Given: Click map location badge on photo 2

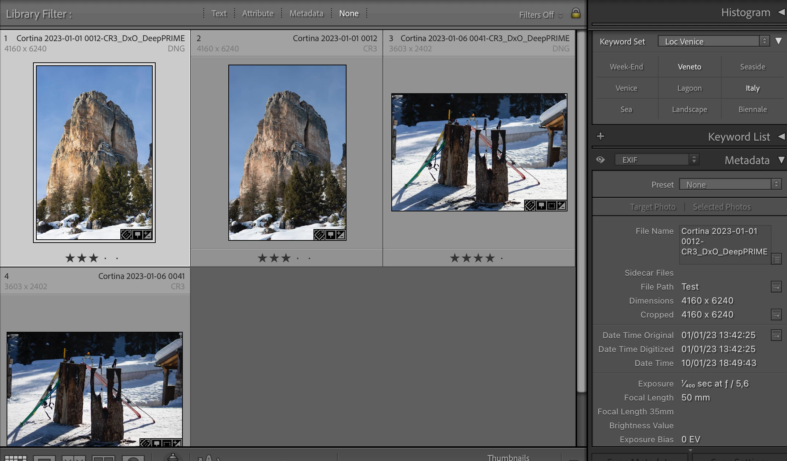Looking at the screenshot, I should (330, 235).
